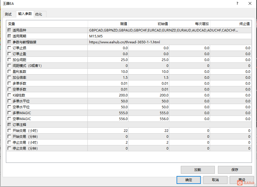Check the 开始交易 (分钟) checkbox
The image size is (257, 187).
(x=9, y=136)
